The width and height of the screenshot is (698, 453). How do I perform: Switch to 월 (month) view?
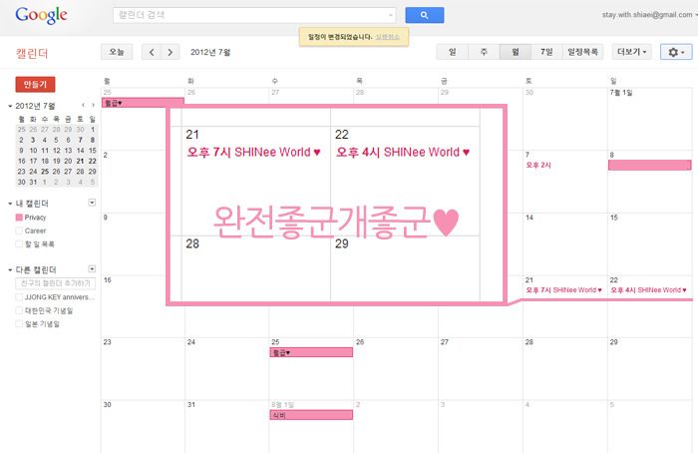pyautogui.click(x=516, y=52)
